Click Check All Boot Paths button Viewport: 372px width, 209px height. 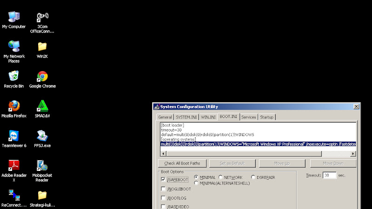(182, 163)
